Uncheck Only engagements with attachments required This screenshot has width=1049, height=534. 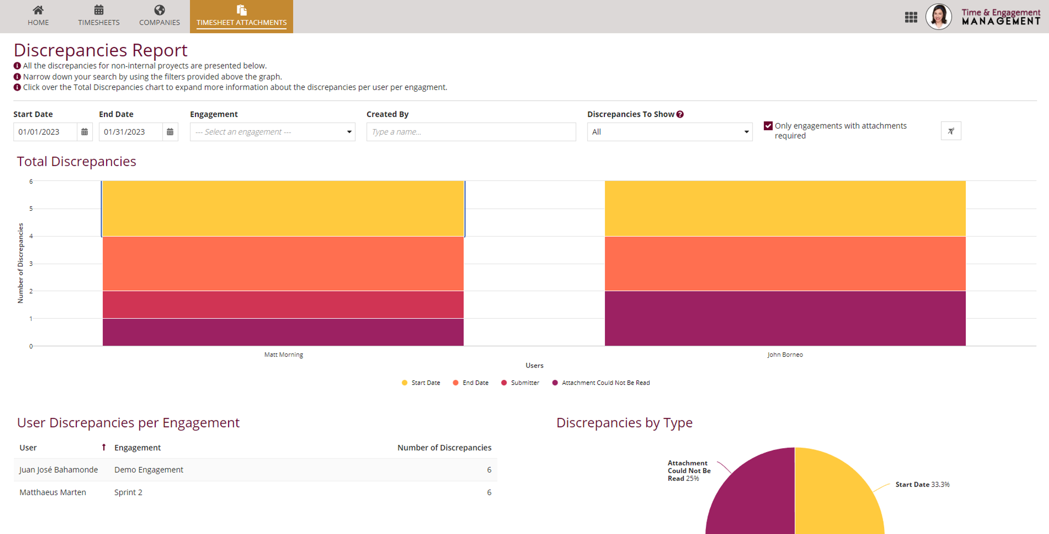768,126
